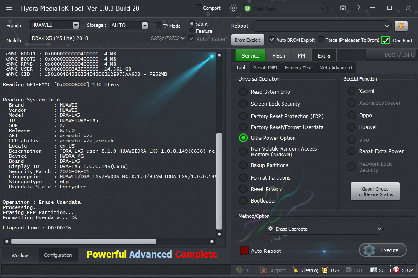Viewport: 418px width, 278px height.
Task: Click the help question mark icon
Action: [x=358, y=8]
